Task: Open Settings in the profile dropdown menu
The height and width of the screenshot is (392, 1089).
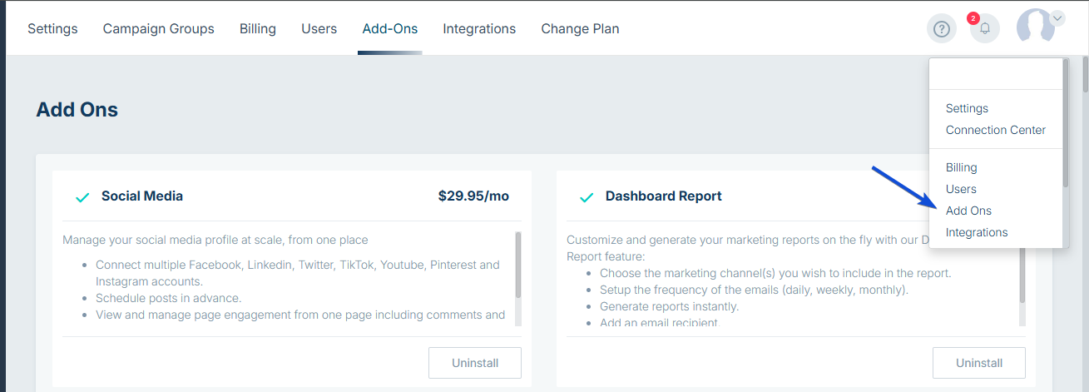Action: 967,108
